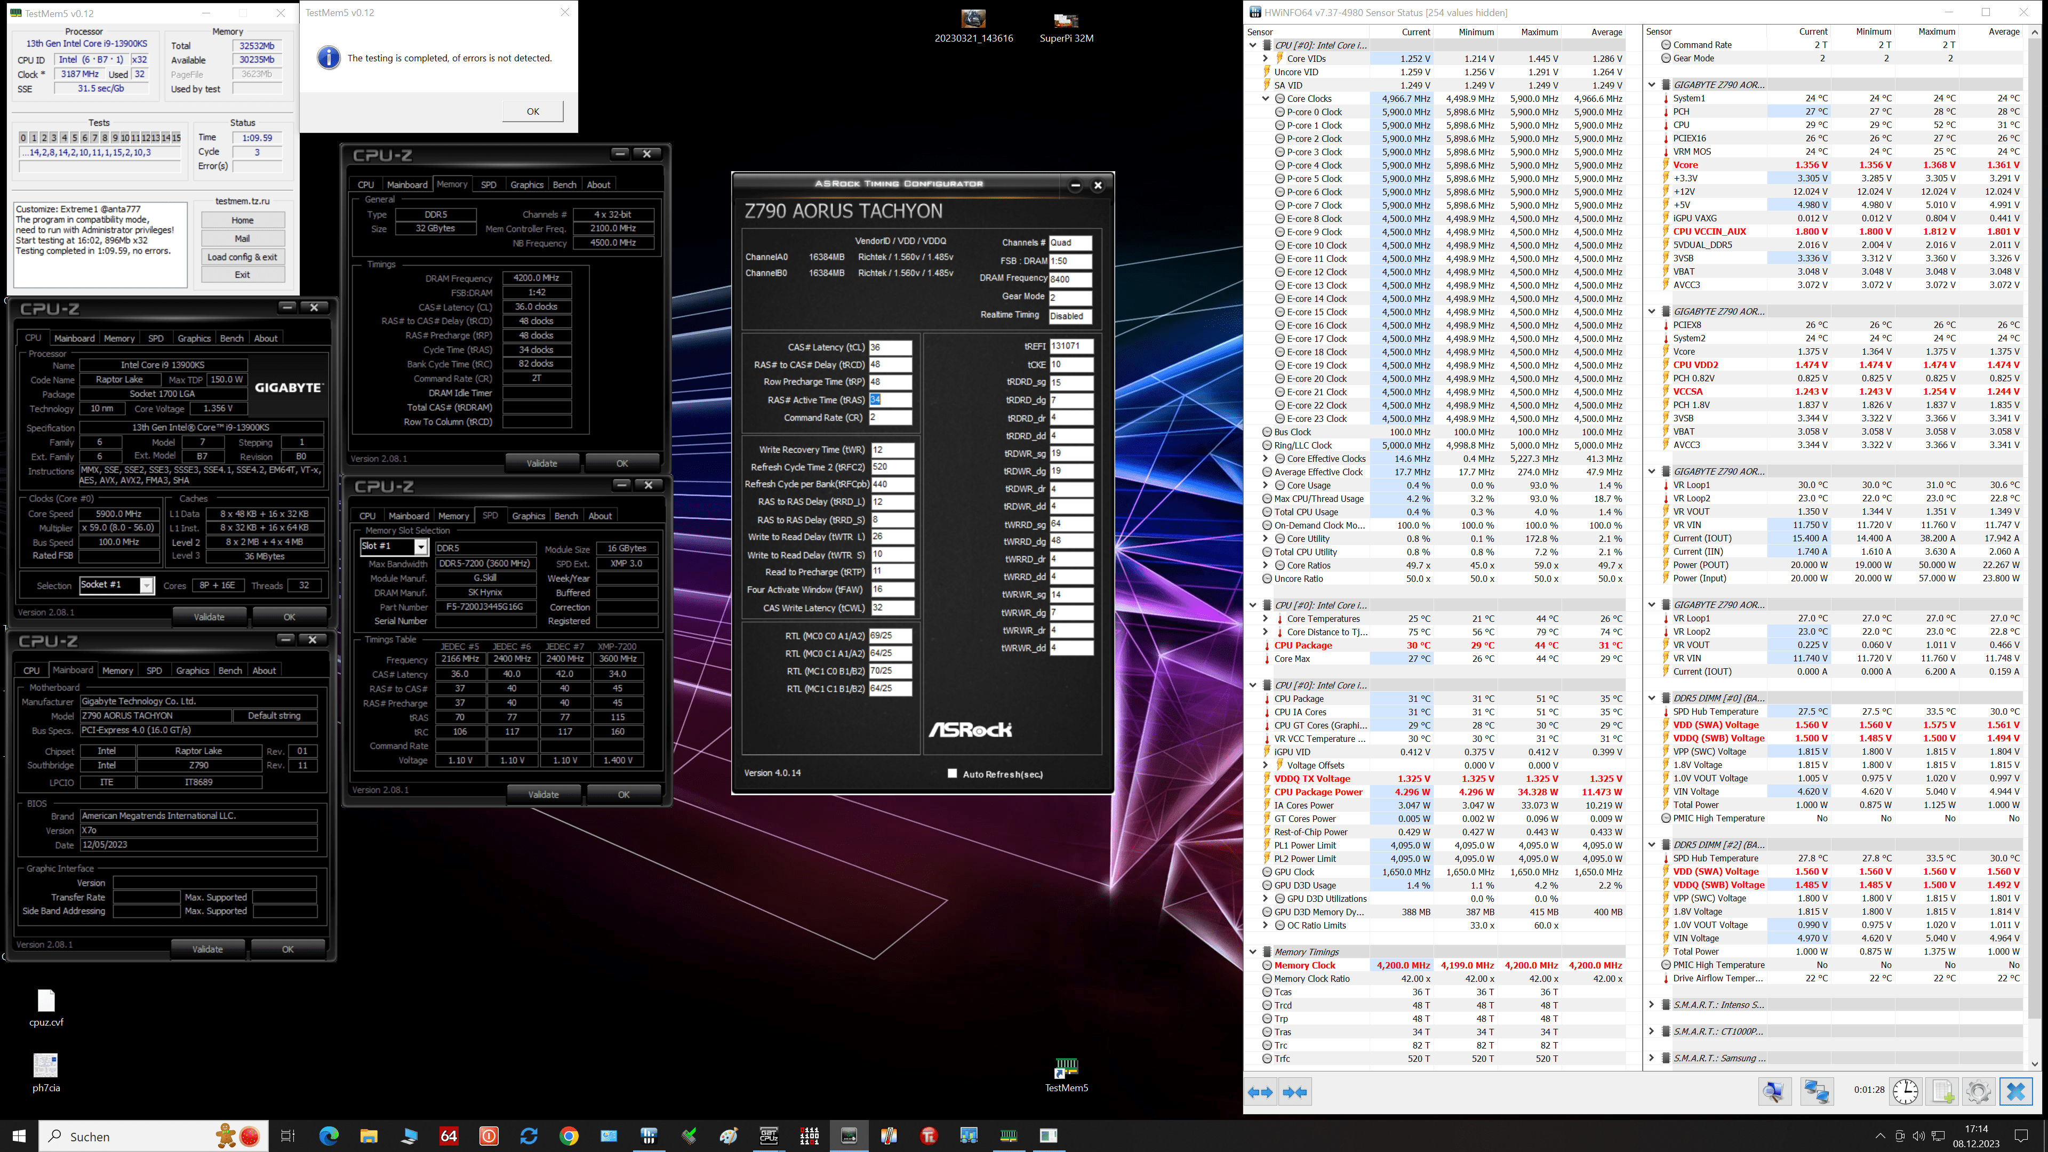The width and height of the screenshot is (2048, 1152).
Task: Open HWiNFO sensor settings gear icon
Action: coord(1978,1092)
